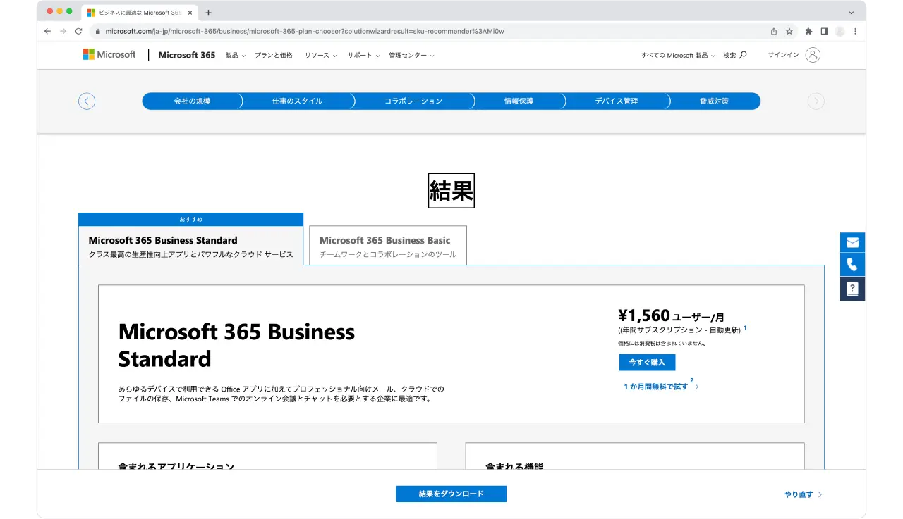Click the site lock icon in address bar
Screen dimensions: 903x519
pyautogui.click(x=99, y=31)
